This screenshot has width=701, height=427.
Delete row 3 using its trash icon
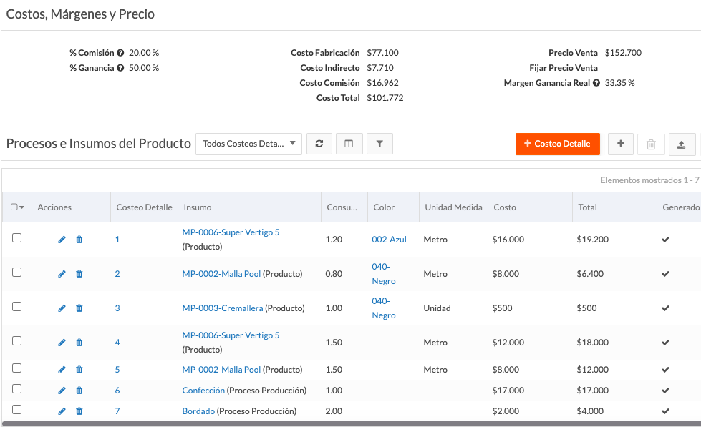79,308
